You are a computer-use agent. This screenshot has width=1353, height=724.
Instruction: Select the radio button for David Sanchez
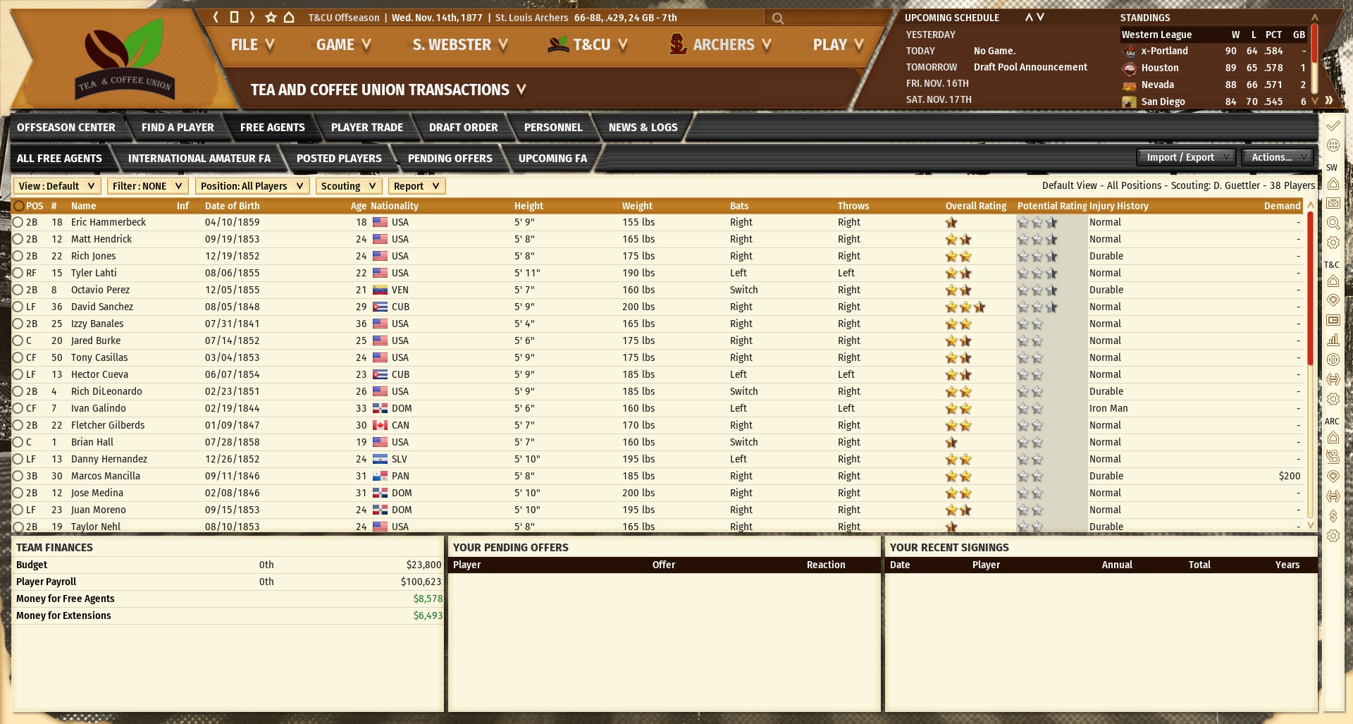(18, 307)
